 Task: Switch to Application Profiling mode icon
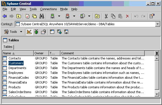click(43, 32)
